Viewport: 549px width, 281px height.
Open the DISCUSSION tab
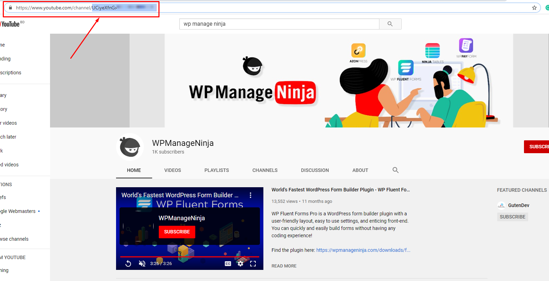tap(315, 170)
